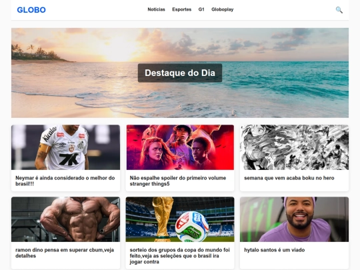Open the Globoplay link
The image size is (360, 270).
coord(222,9)
